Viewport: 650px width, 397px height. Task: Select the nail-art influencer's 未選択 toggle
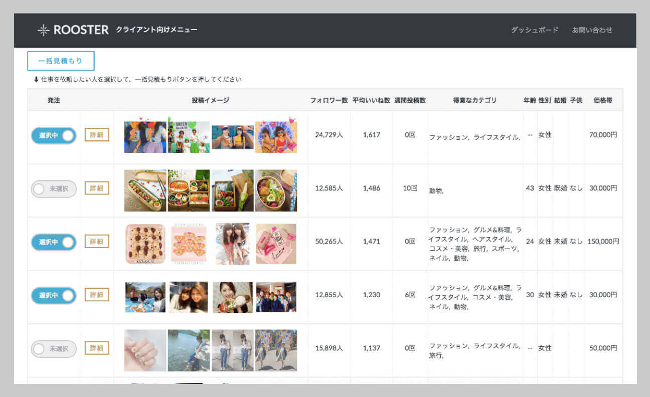pyautogui.click(x=53, y=348)
